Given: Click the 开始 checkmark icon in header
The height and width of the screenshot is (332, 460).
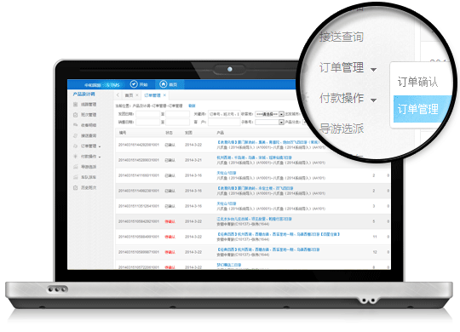Looking at the screenshot, I should pyautogui.click(x=134, y=84).
